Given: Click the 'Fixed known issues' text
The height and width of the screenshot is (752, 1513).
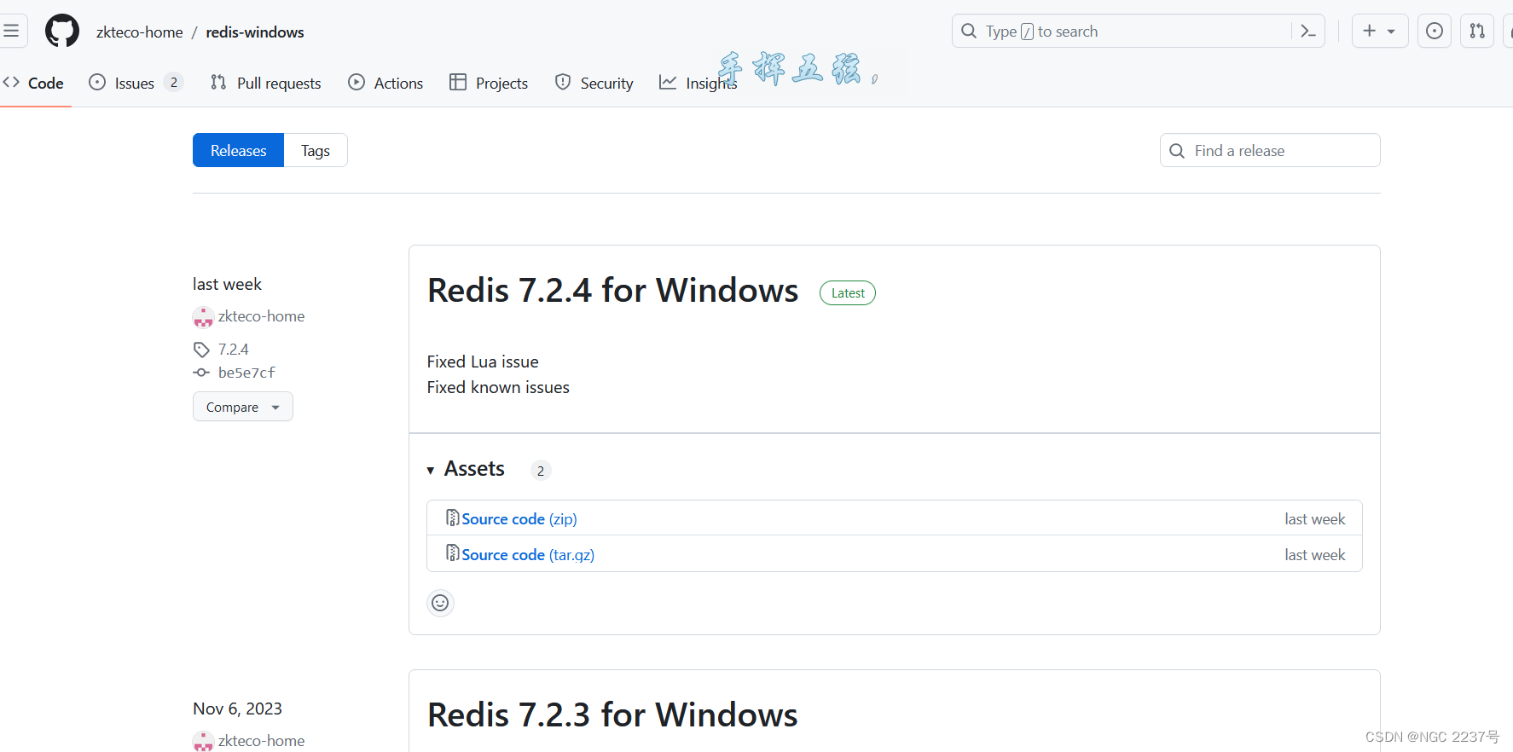Looking at the screenshot, I should (x=498, y=387).
